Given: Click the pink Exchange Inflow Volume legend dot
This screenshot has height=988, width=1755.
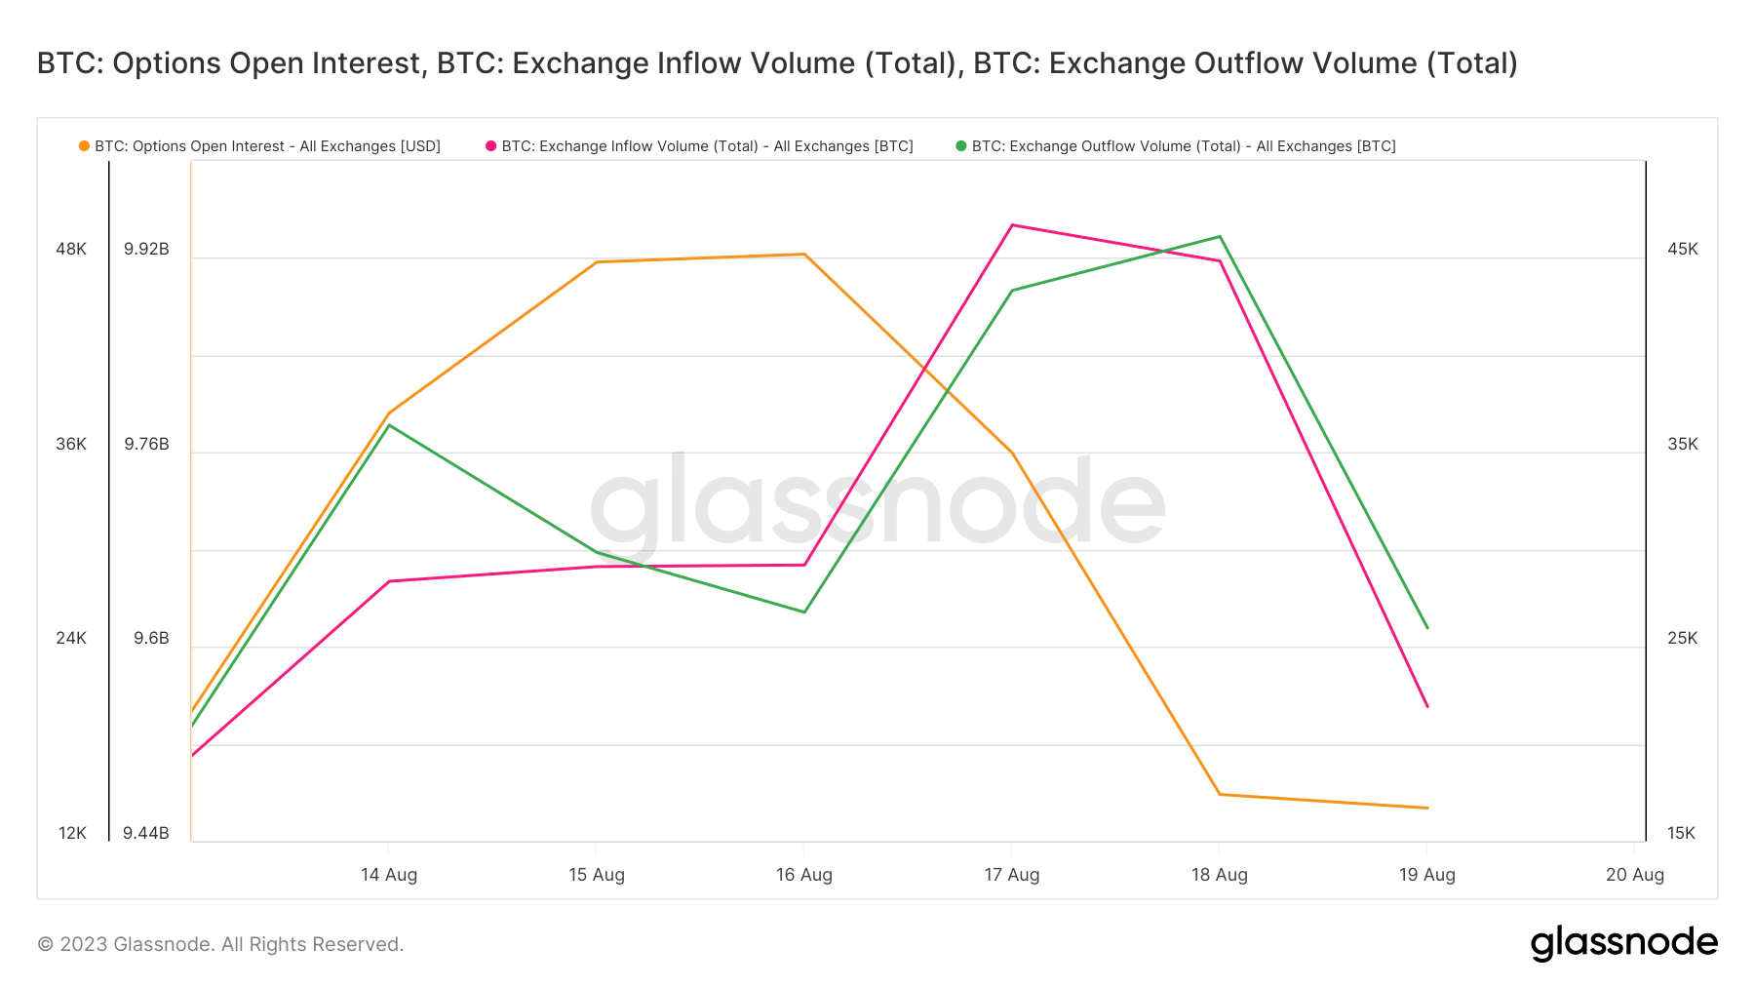Looking at the screenshot, I should click(x=491, y=146).
